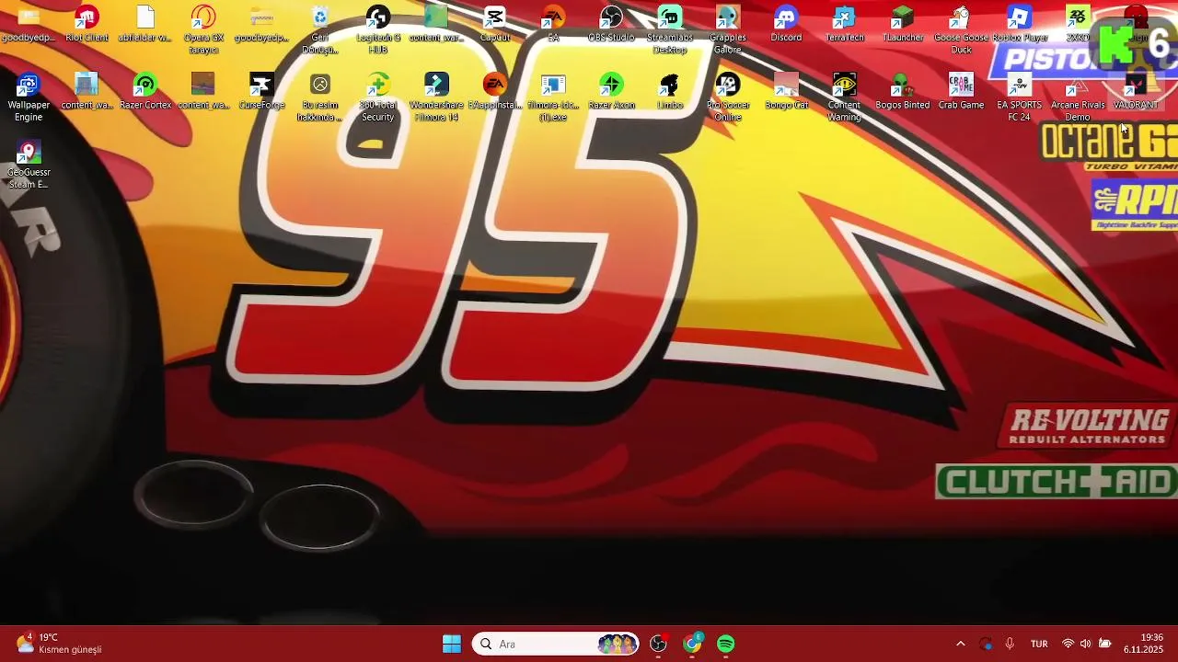
Task: Launch VALORANT from the desktop
Action: [1136, 92]
